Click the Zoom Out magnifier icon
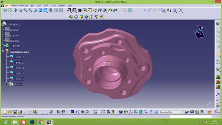The width and height of the screenshot is (222, 125). (30, 10)
